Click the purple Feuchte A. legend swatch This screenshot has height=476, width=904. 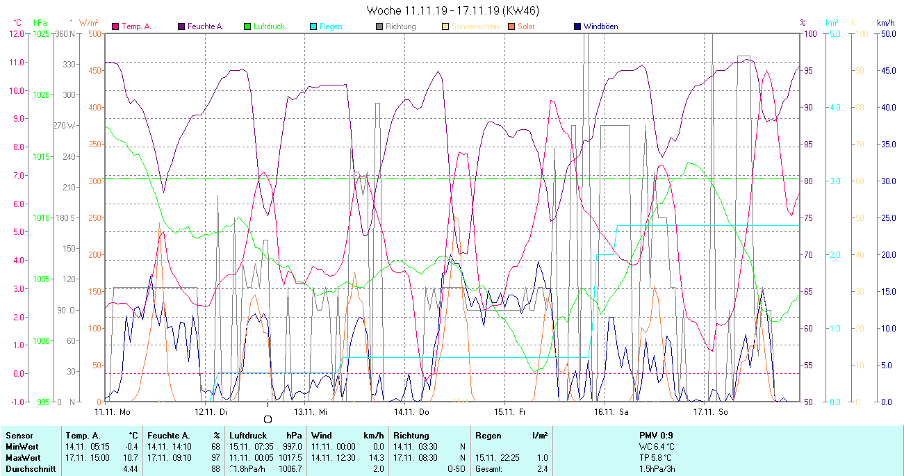pos(182,26)
